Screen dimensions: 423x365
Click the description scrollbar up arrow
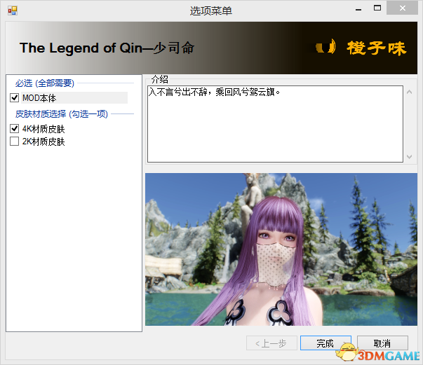(x=409, y=92)
